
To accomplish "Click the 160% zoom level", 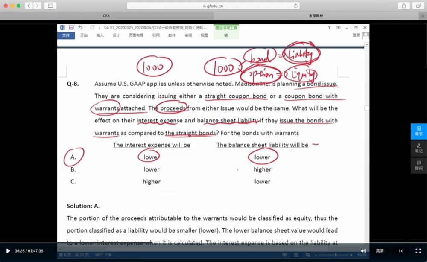I will point(362,255).
